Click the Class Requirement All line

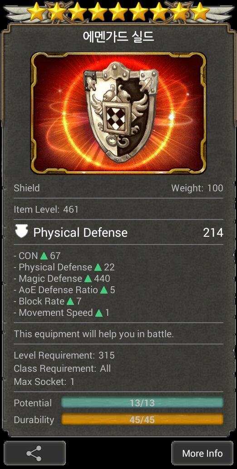(62, 369)
